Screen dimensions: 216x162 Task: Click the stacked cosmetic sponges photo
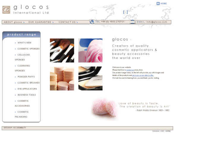[62, 78]
